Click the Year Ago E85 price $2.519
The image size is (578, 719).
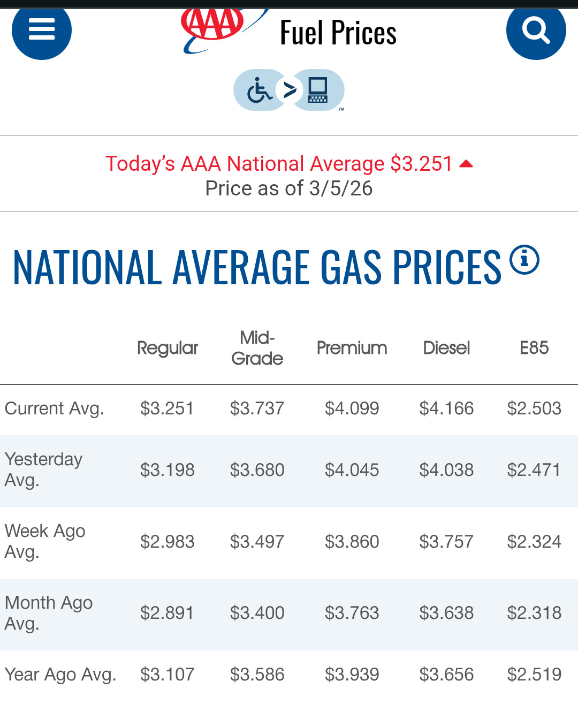pos(534,675)
